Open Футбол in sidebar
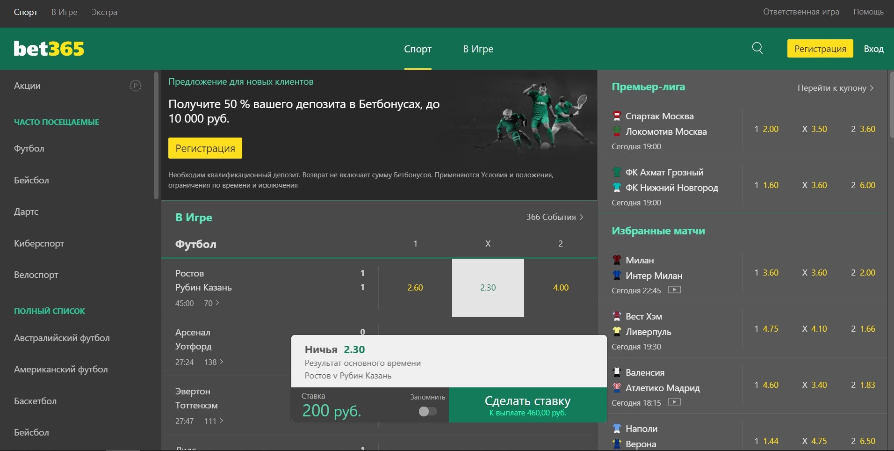The width and height of the screenshot is (894, 451). click(29, 148)
